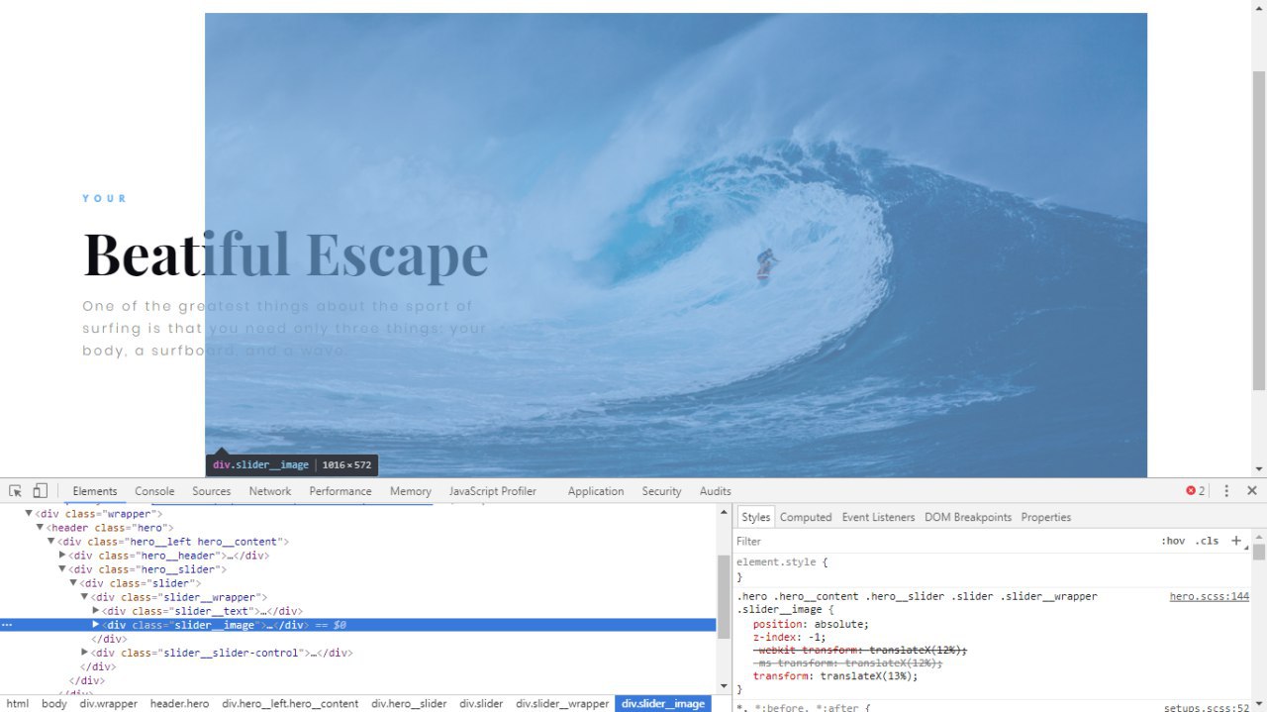Add new style rule plus icon
The width and height of the screenshot is (1267, 712).
click(1235, 541)
